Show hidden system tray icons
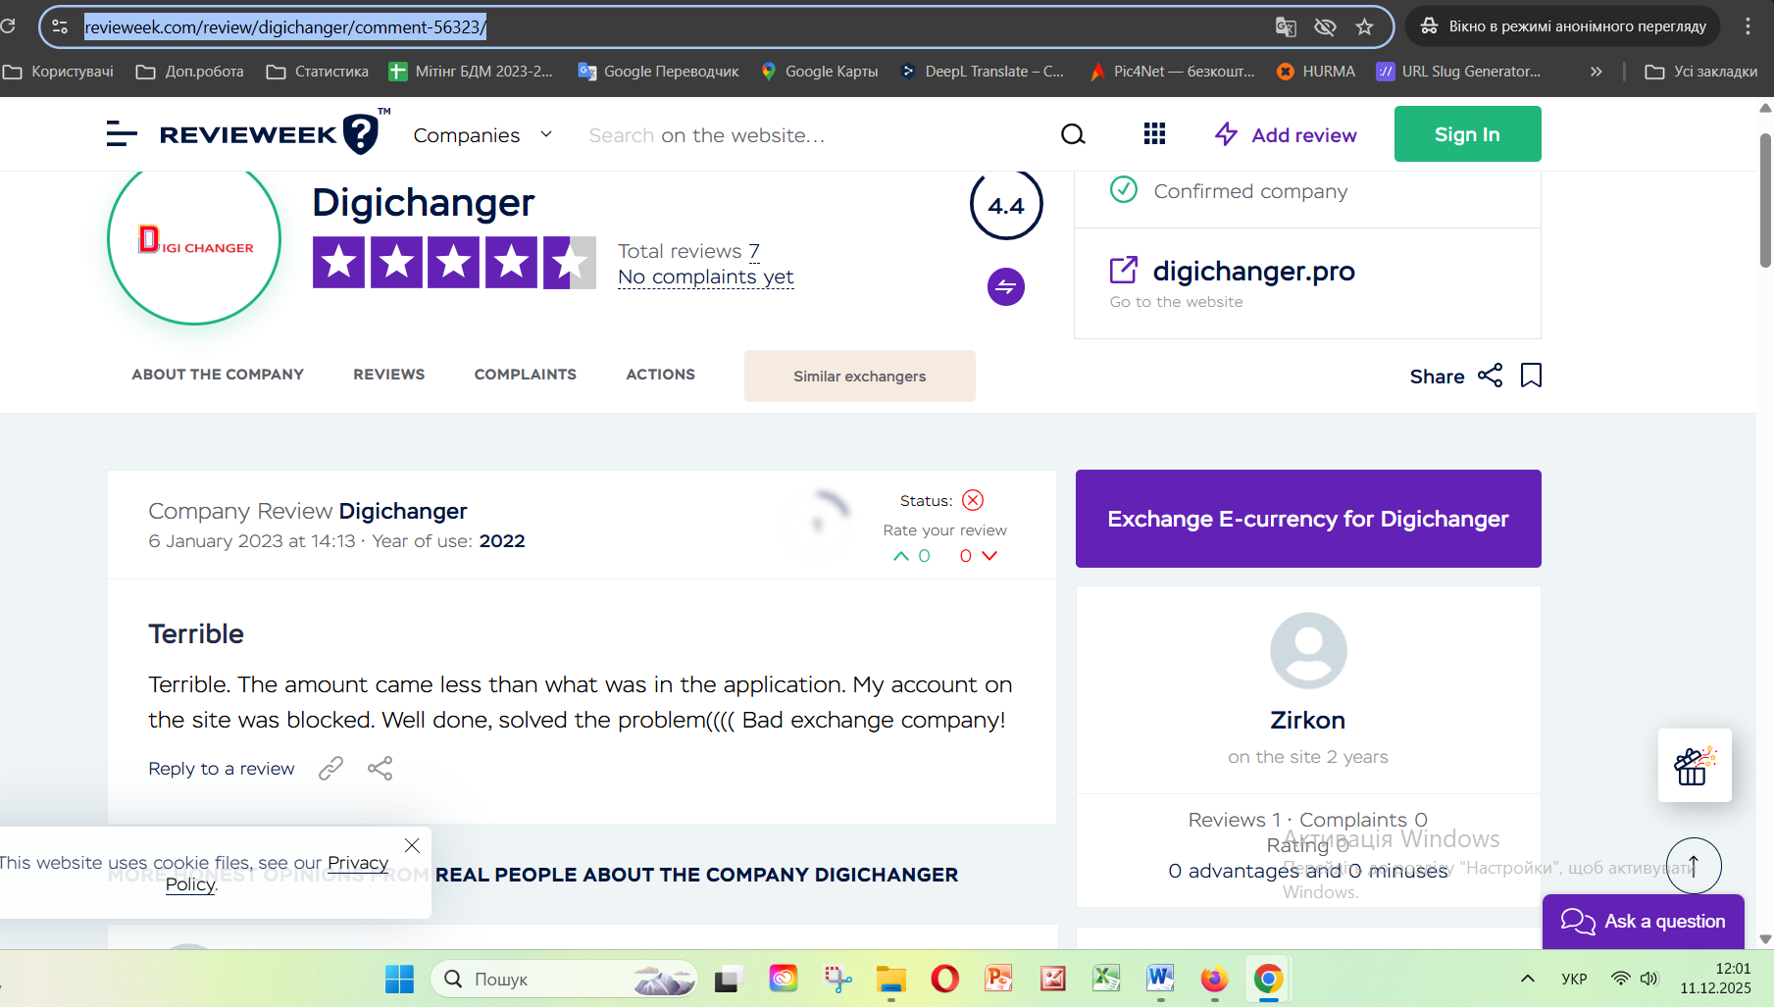1774x1007 pixels. (1528, 979)
